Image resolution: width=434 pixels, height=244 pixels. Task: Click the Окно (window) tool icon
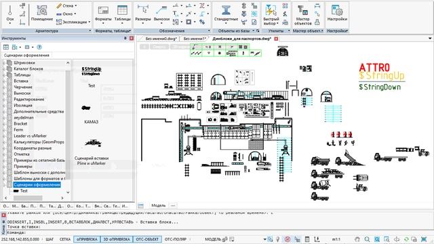pyautogui.click(x=59, y=14)
